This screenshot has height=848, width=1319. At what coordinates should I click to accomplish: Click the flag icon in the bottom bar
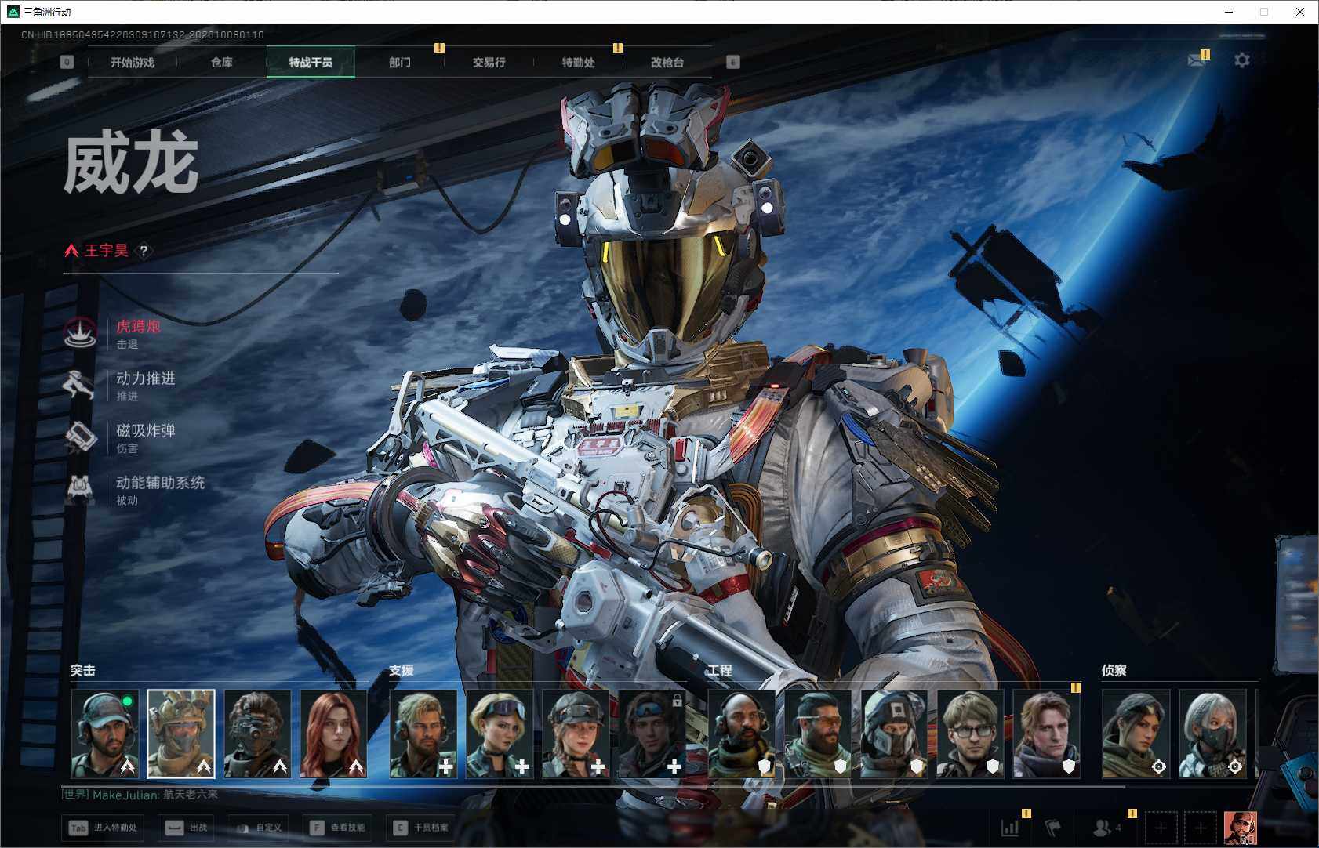pos(1053,828)
